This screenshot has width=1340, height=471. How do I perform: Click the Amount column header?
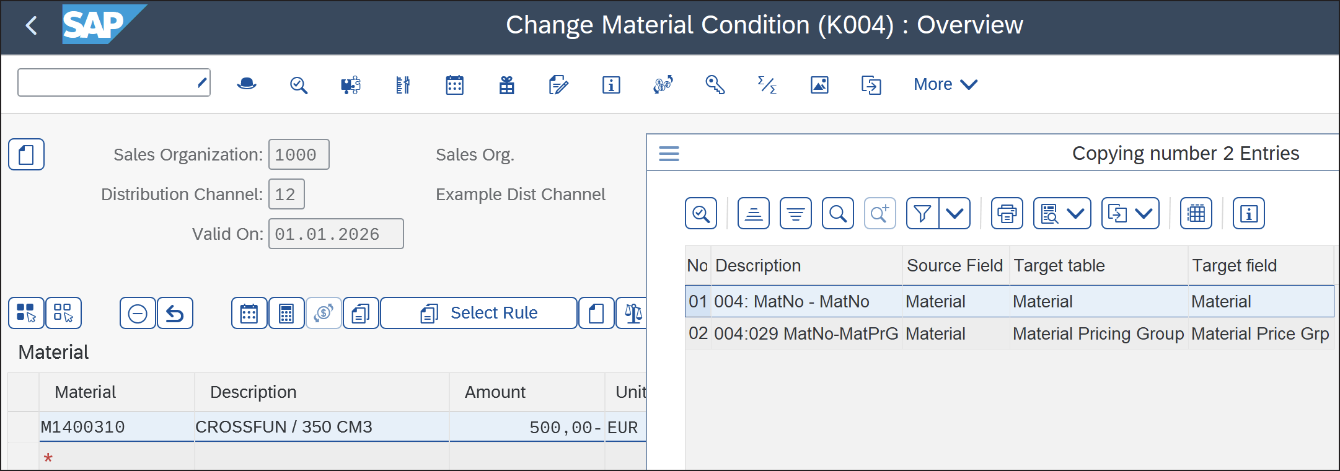pos(527,392)
